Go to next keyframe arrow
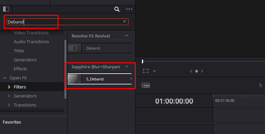 [x=202, y=71]
